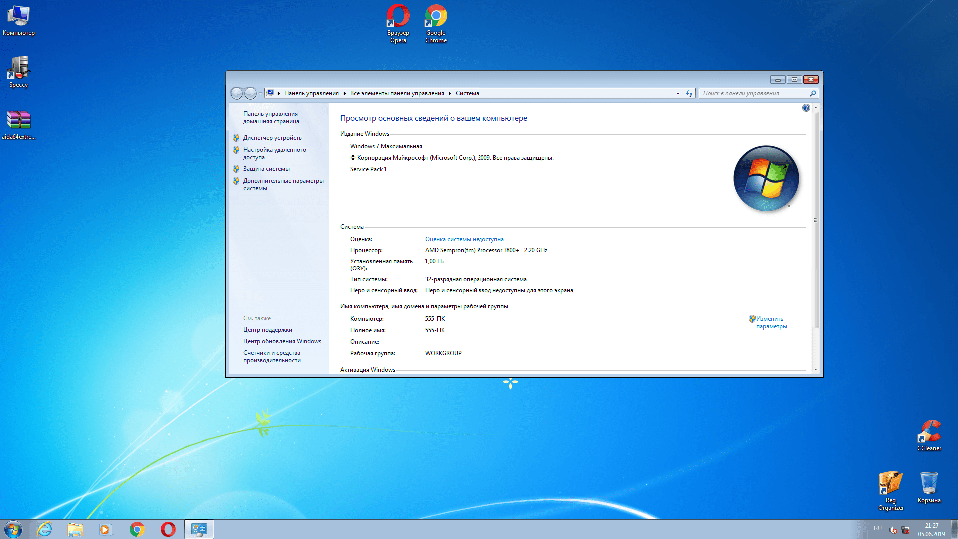The image size is (958, 539).
Task: Open Диспетчер устройств
Action: (x=272, y=138)
